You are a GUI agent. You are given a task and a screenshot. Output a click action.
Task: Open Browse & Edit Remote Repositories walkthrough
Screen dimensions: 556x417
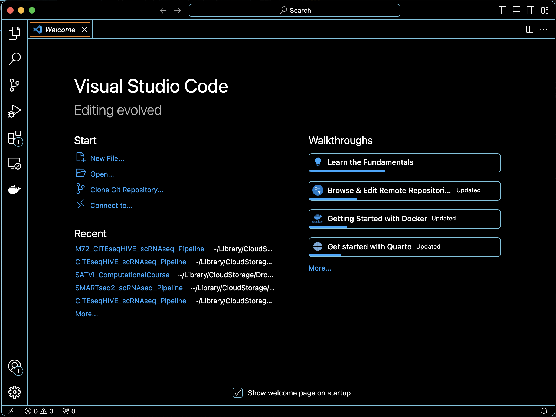pyautogui.click(x=405, y=191)
